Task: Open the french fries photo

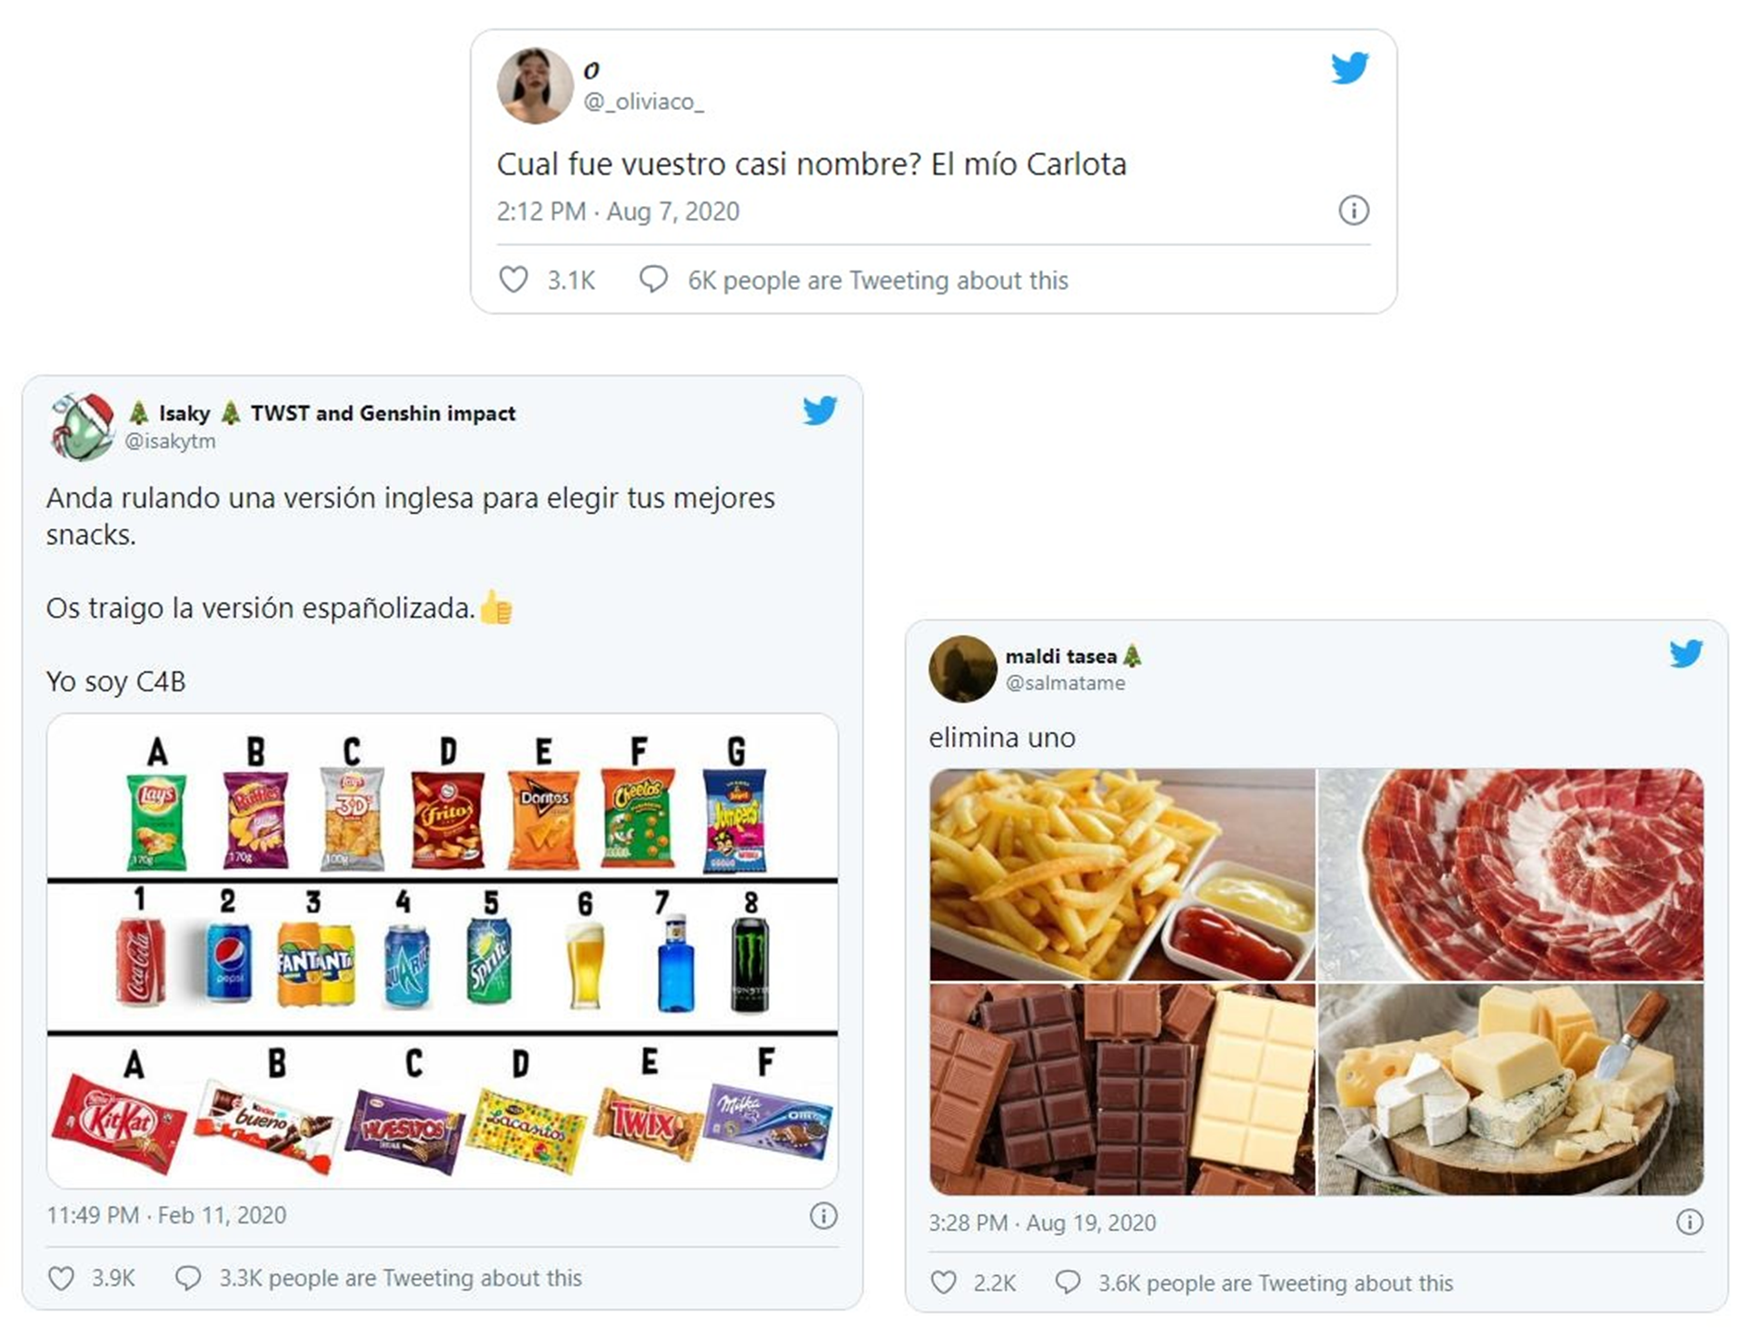Action: pyautogui.click(x=1122, y=875)
